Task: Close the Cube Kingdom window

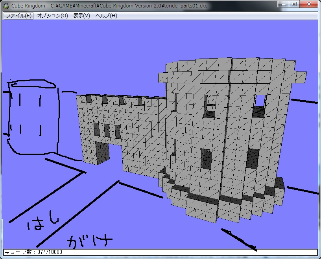Action: click(308, 4)
